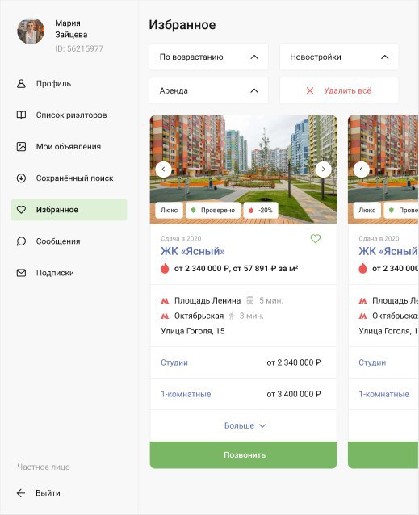This screenshot has width=419, height=515.
Task: Click the price от 3 400 000 ₽ for 1-комнатные
Action: [x=294, y=394]
